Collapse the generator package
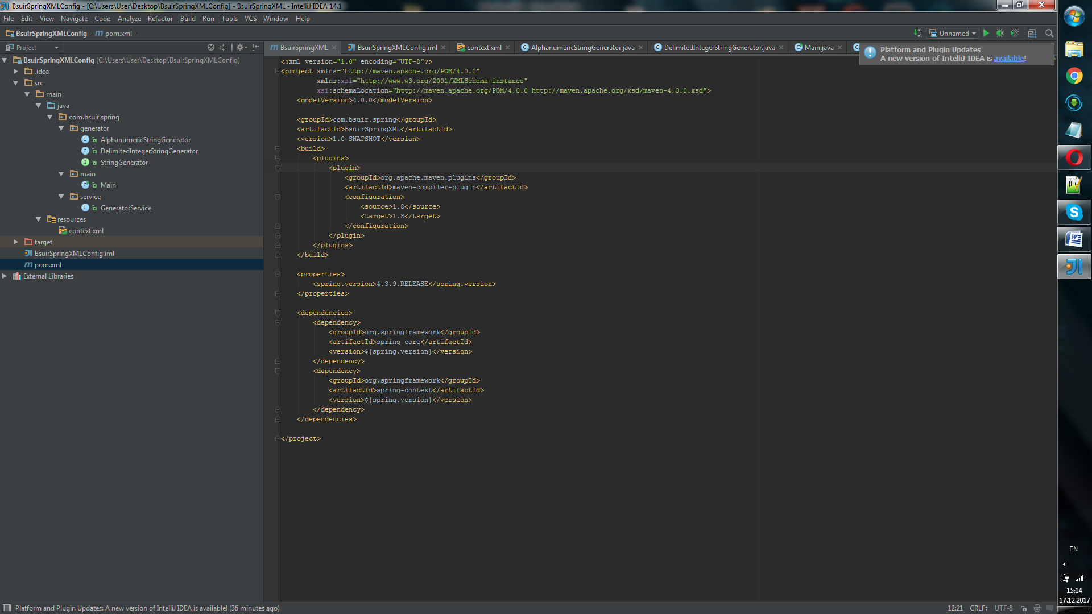1092x614 pixels. [61, 128]
